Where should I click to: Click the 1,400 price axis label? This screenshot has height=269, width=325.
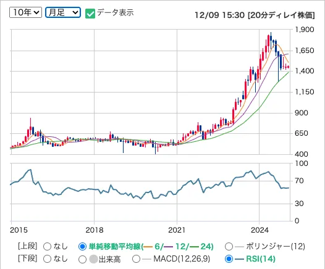305,71
